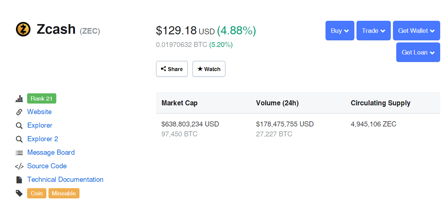Click the magnifier icon beside Explorer 2

pos(19,139)
